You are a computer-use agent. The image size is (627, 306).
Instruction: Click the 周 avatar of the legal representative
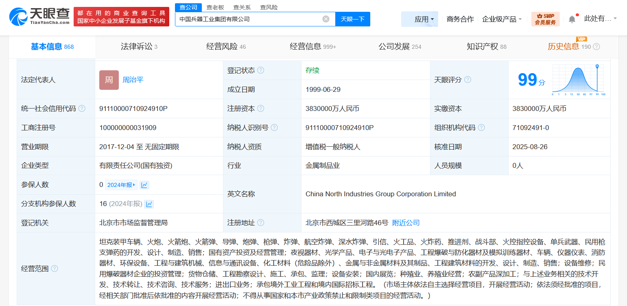[x=109, y=80]
